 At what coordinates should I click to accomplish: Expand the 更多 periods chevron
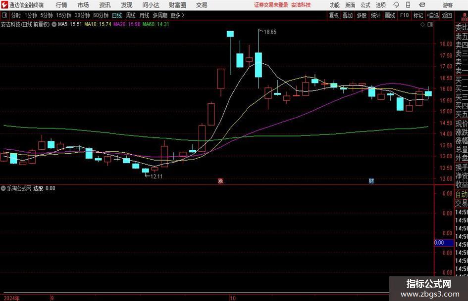183,15
